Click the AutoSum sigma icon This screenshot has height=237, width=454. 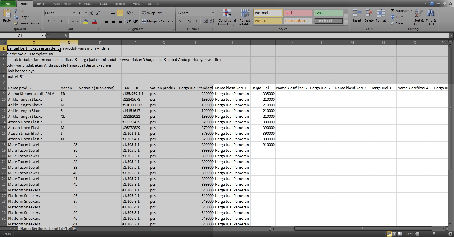393,11
